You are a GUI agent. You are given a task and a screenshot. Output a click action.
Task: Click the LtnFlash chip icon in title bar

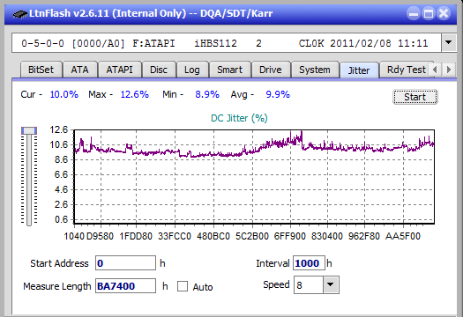(x=20, y=13)
